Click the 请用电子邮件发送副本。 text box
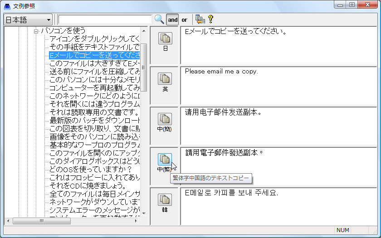This screenshot has width=381, height=238. pos(278,126)
